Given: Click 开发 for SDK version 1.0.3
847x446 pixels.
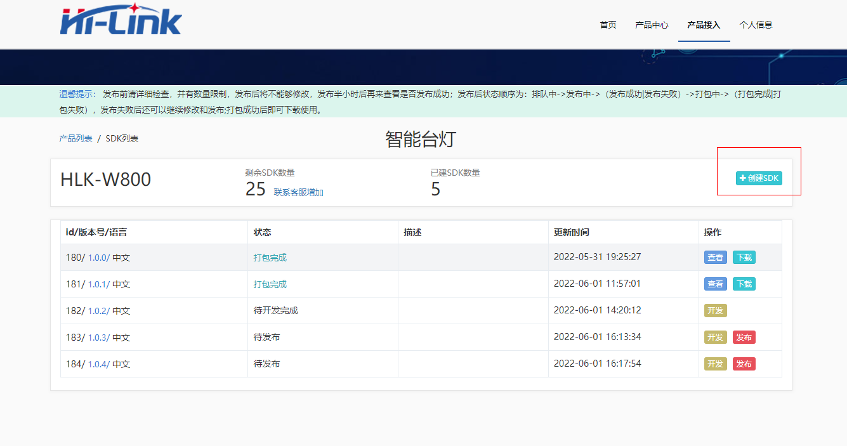Looking at the screenshot, I should click(x=715, y=338).
